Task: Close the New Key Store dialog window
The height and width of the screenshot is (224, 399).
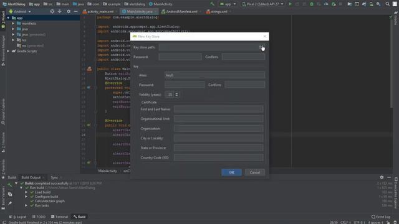Action: coord(265,37)
